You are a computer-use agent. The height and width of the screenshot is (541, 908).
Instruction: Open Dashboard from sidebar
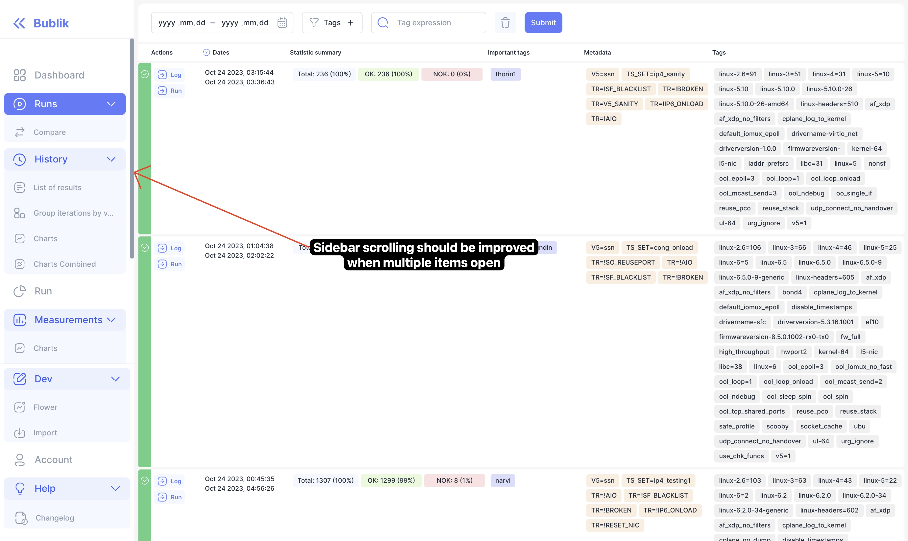[x=59, y=75]
